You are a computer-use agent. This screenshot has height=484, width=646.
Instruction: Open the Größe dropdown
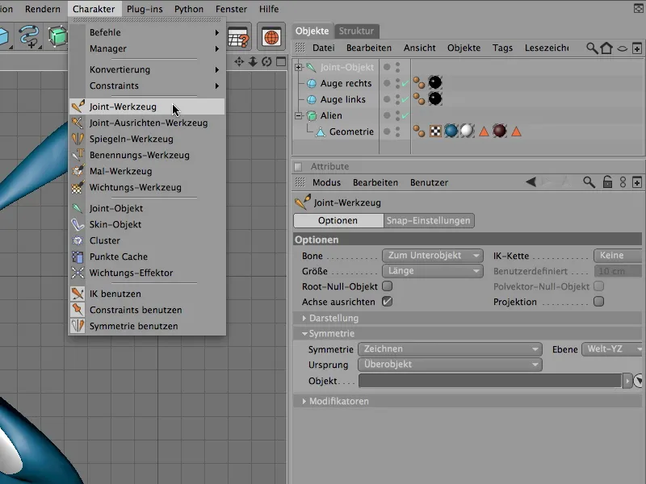(x=433, y=271)
